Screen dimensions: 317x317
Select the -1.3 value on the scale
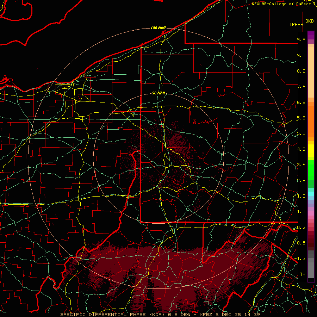click(300, 259)
